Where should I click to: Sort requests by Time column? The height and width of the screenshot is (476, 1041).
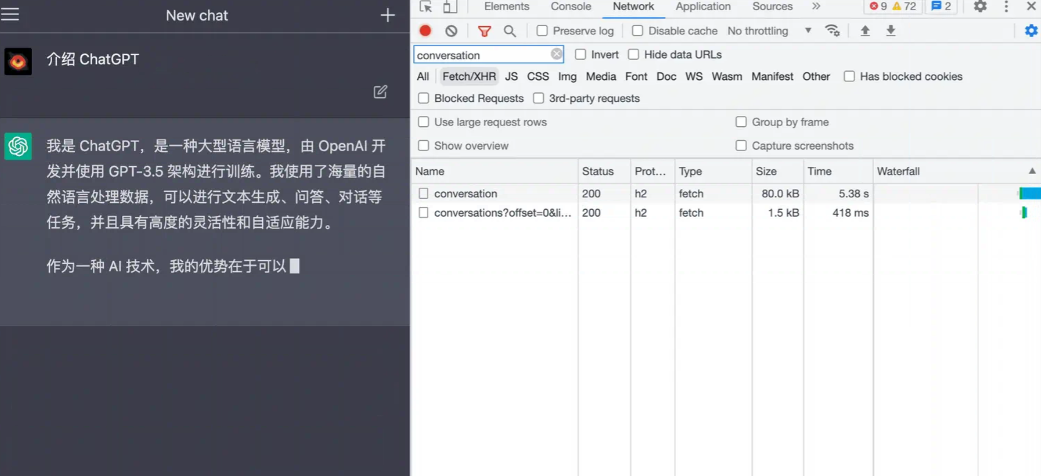[838, 171]
